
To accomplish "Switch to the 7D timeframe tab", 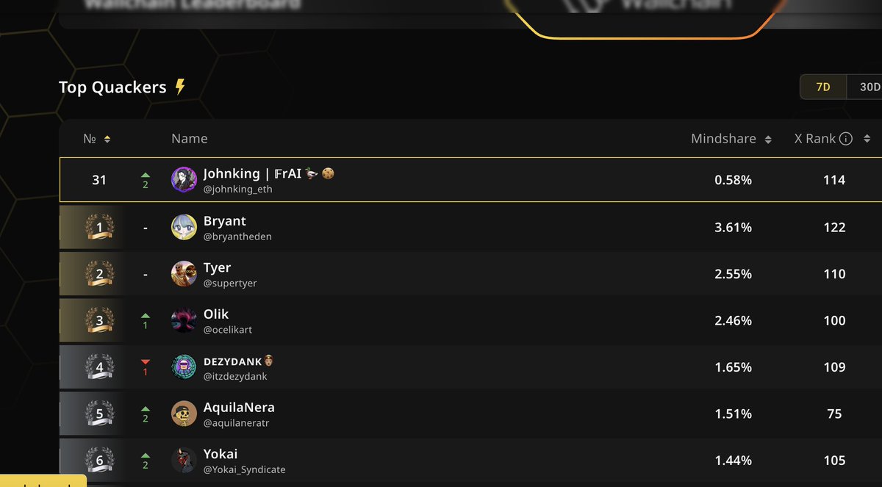I will coord(823,87).
